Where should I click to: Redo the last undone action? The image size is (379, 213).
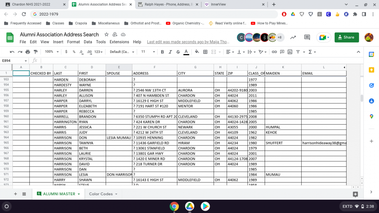(x=20, y=52)
